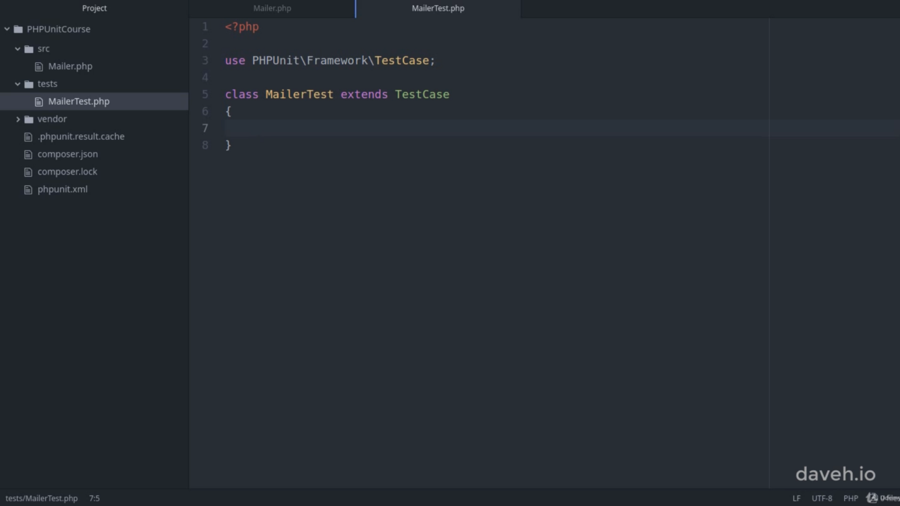Click the phpunit.xml file icon
This screenshot has width=900, height=506.
point(28,189)
